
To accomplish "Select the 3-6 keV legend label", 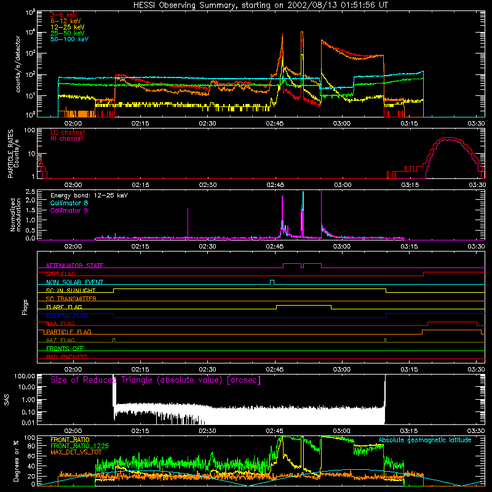I will 64,15.
